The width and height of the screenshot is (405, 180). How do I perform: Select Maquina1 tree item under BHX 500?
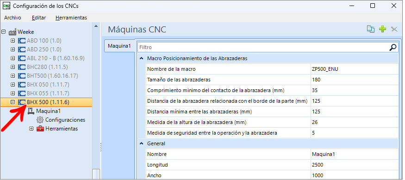click(48, 111)
